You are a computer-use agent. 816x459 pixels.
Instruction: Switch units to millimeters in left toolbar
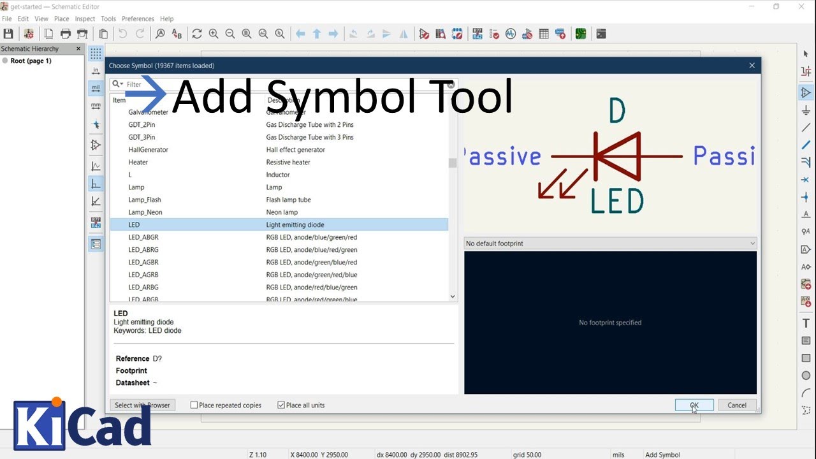96,105
